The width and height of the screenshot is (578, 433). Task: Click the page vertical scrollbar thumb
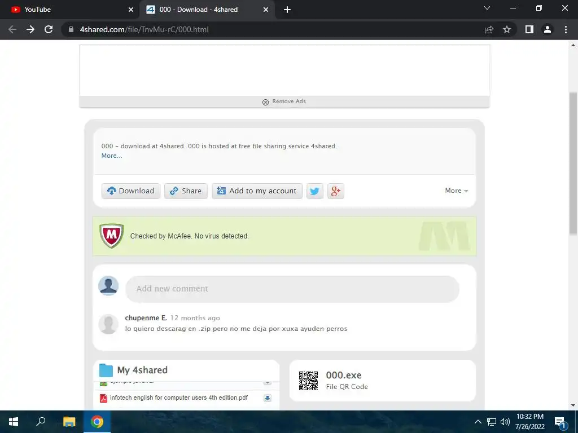573,164
